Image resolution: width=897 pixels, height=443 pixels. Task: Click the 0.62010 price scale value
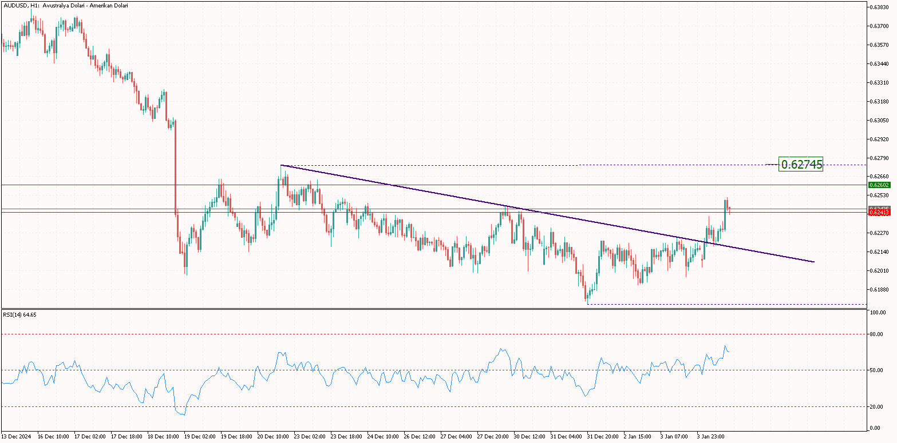click(x=879, y=270)
